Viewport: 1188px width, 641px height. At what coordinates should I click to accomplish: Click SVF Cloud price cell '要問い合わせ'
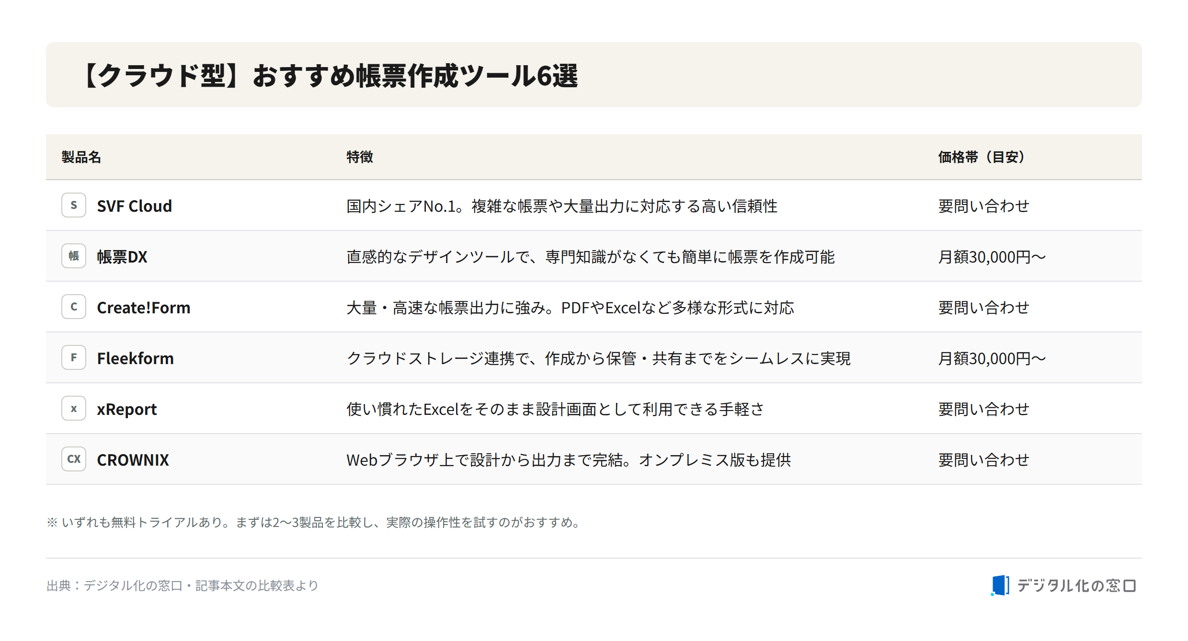point(983,206)
